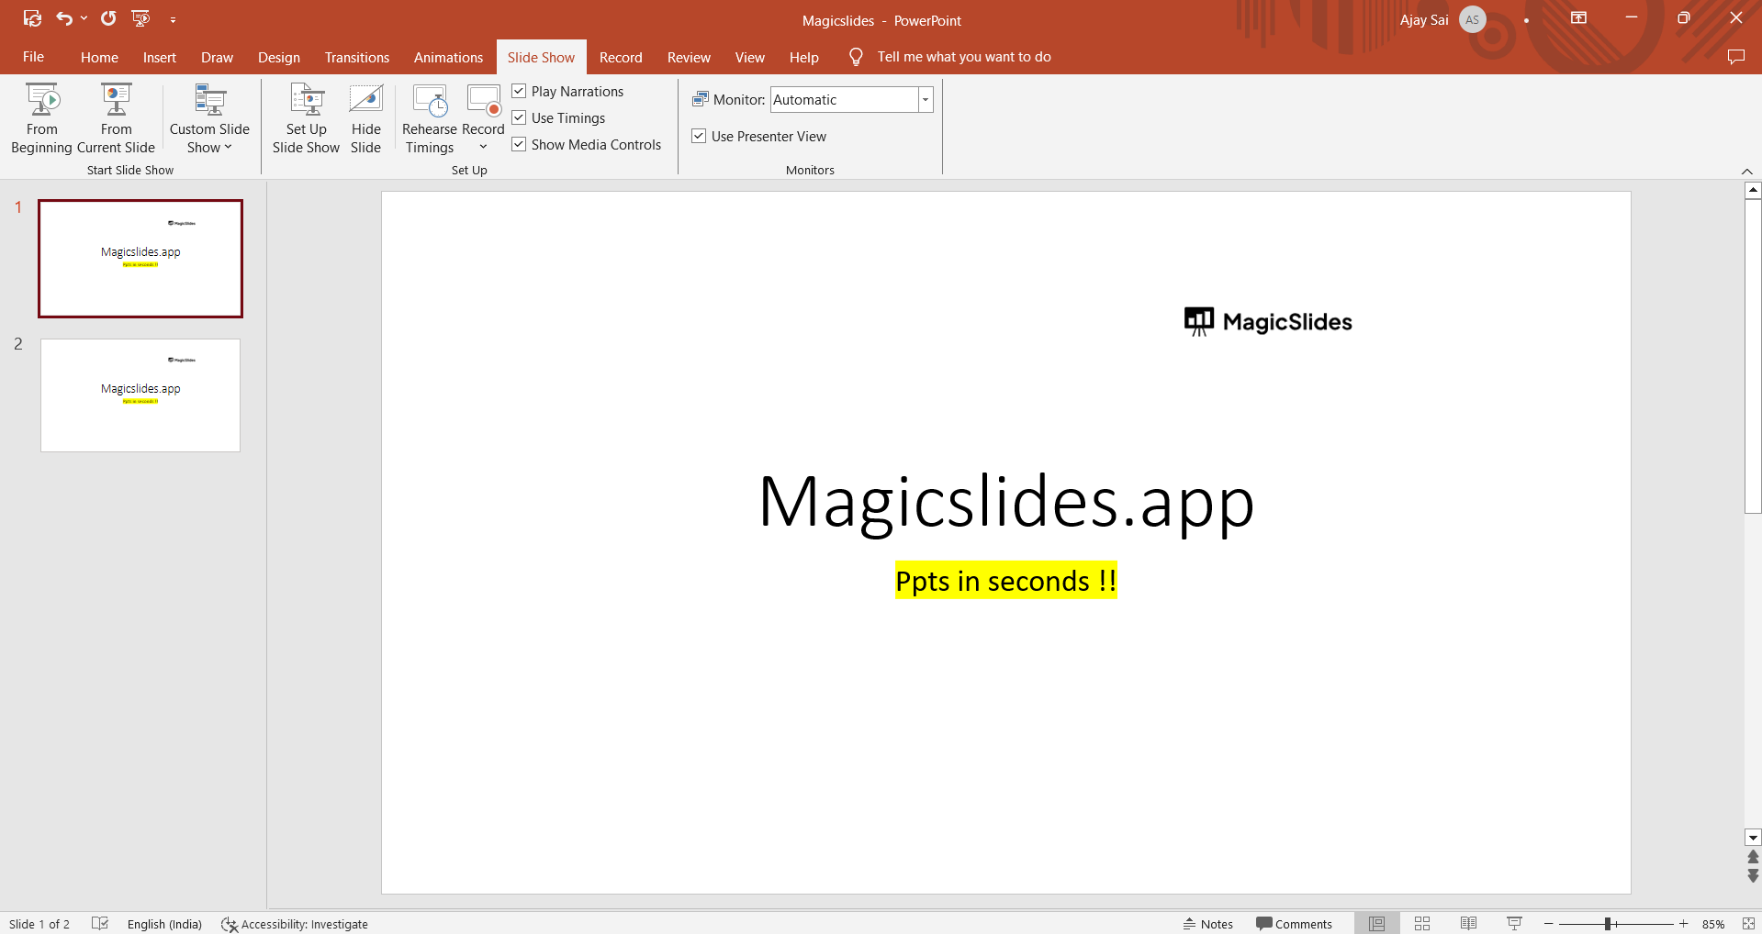Click the Notes button in status bar
The width and height of the screenshot is (1762, 934).
click(x=1208, y=924)
